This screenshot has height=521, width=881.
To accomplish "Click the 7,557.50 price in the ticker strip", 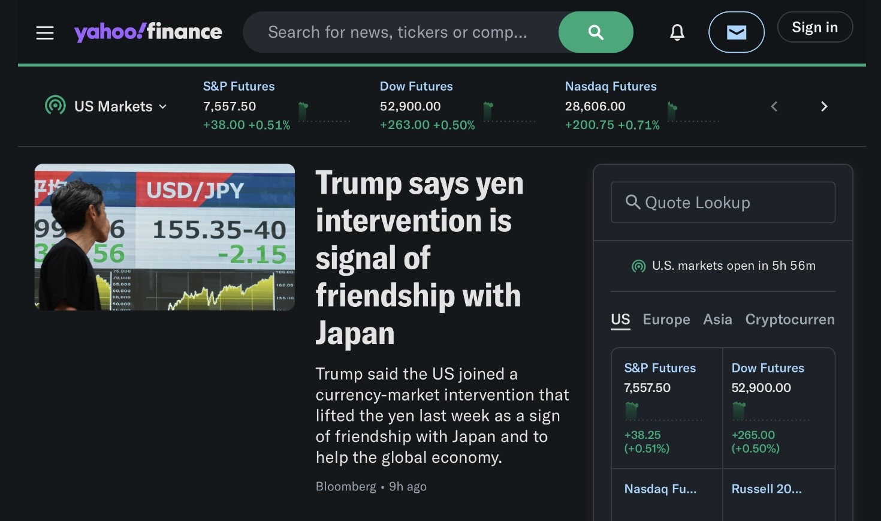I will click(x=230, y=106).
